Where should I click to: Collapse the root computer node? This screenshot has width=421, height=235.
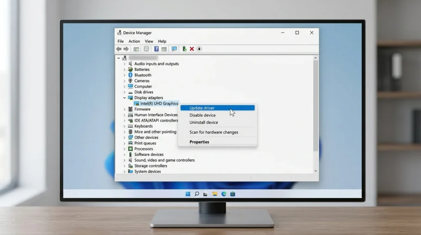[x=118, y=58]
